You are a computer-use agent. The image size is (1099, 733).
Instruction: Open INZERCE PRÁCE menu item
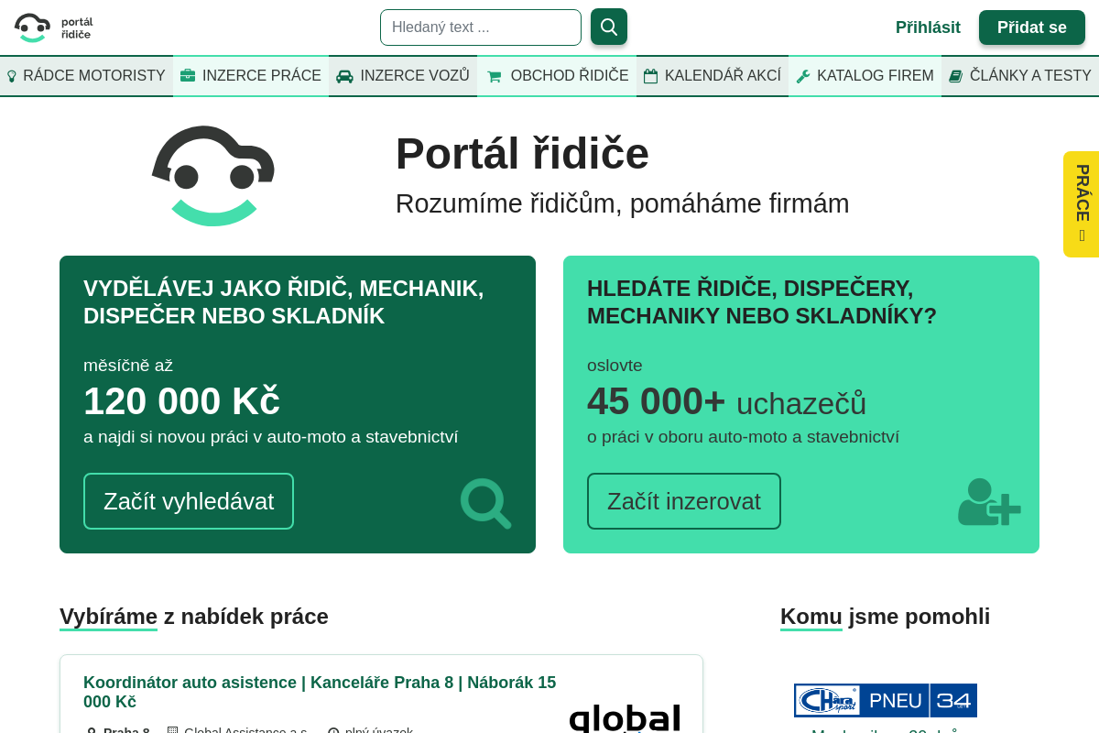coord(251,76)
